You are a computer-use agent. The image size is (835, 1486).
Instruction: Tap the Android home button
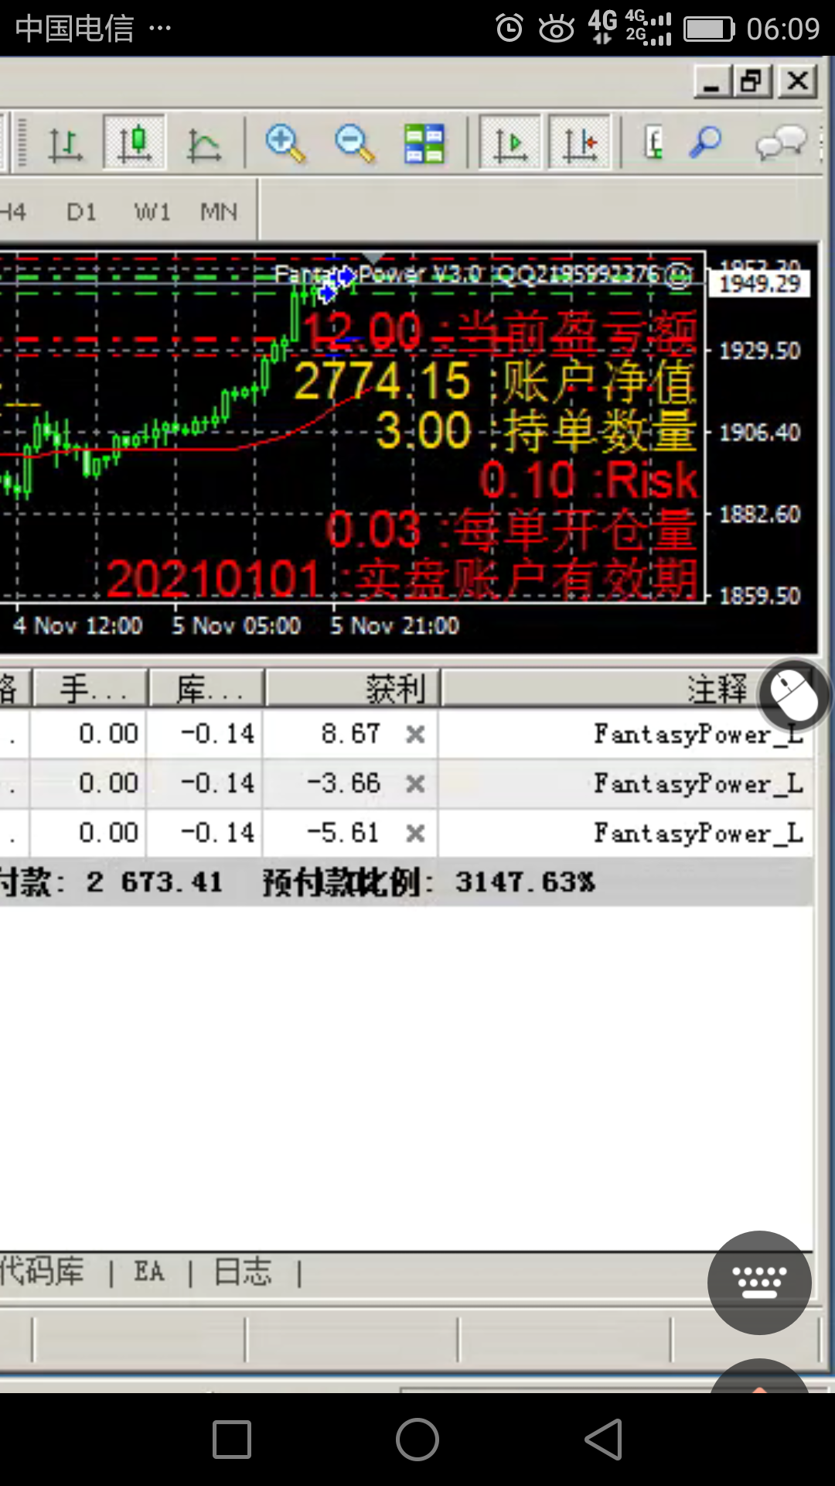tap(417, 1440)
